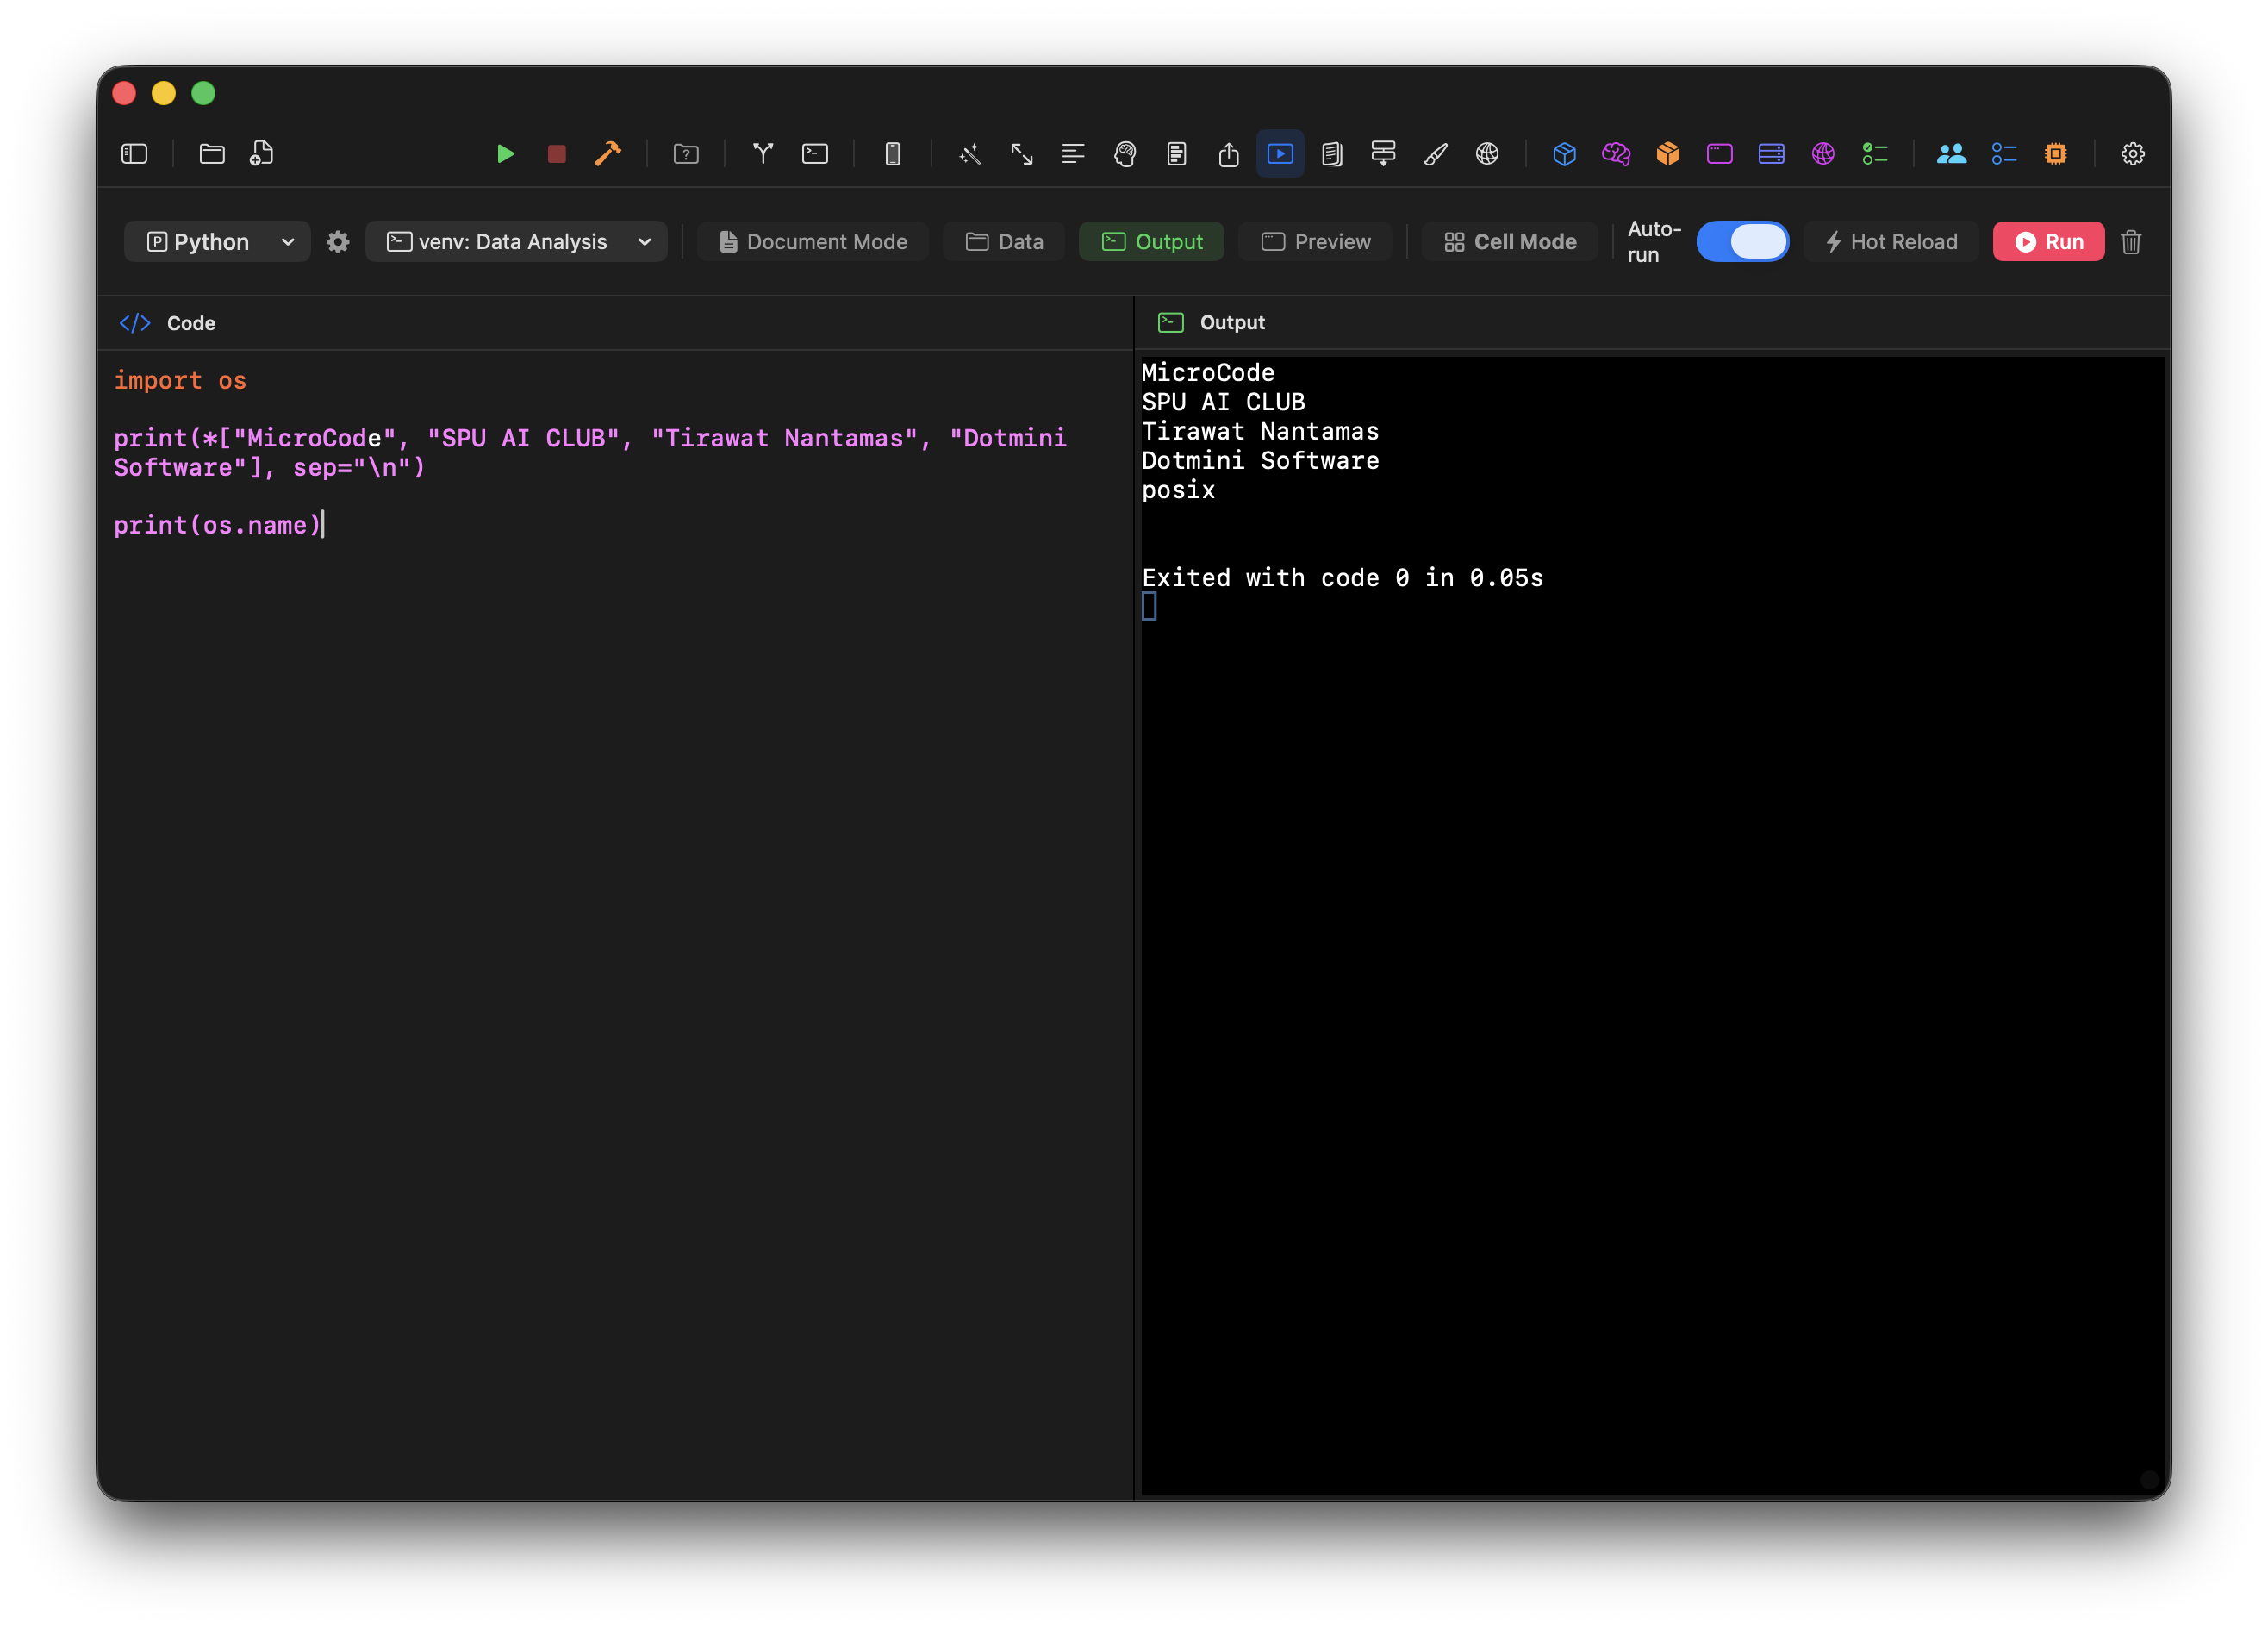The width and height of the screenshot is (2268, 1629).
Task: Stop execution with the red square icon
Action: [x=557, y=154]
